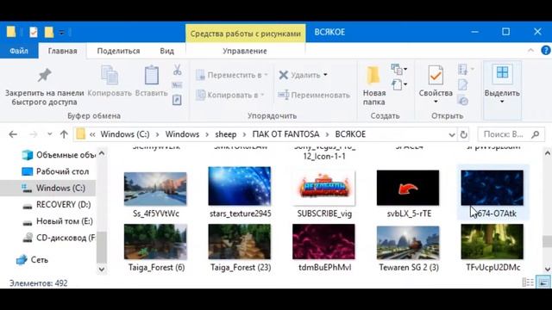Click ПАК ОТ FANTOSA in path
The height and width of the screenshot is (310, 552).
pyautogui.click(x=285, y=134)
